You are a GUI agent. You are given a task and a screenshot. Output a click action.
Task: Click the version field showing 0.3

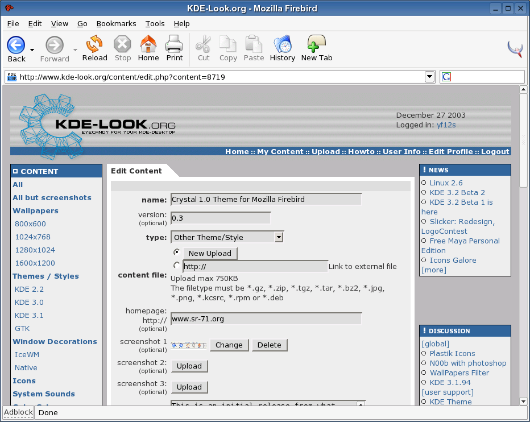(221, 218)
